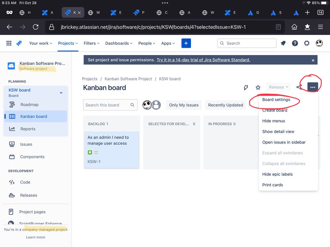Filter by the Jack Skellington assignee avatar
Viewport: 330px width, 247px height.
point(147,105)
